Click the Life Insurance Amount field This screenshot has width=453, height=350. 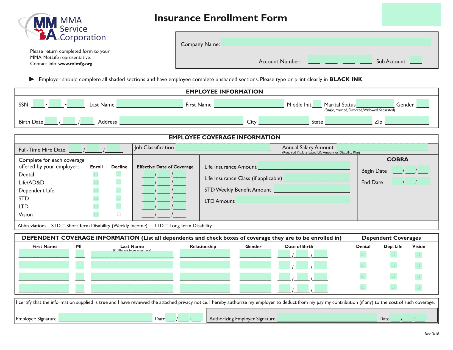click(304, 166)
